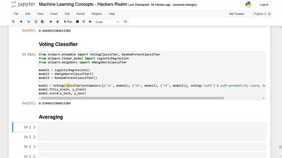Click the Python 3 kernel name
Screen dimensions: 282x158
pos(260,14)
